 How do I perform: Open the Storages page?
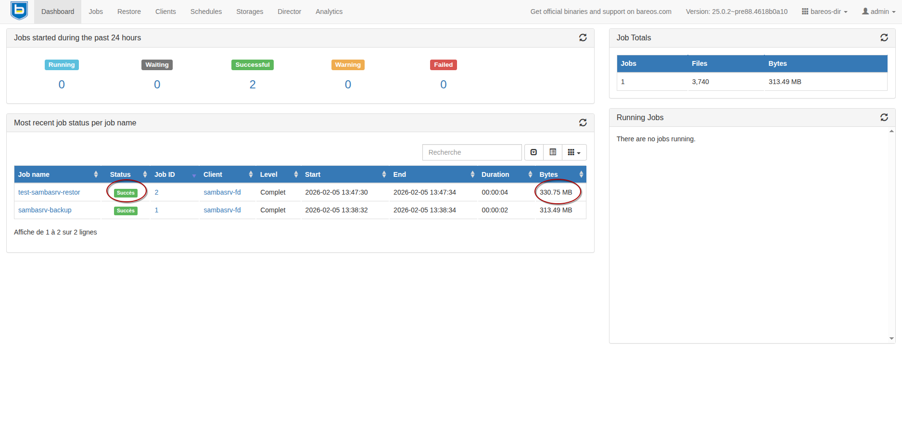tap(250, 12)
